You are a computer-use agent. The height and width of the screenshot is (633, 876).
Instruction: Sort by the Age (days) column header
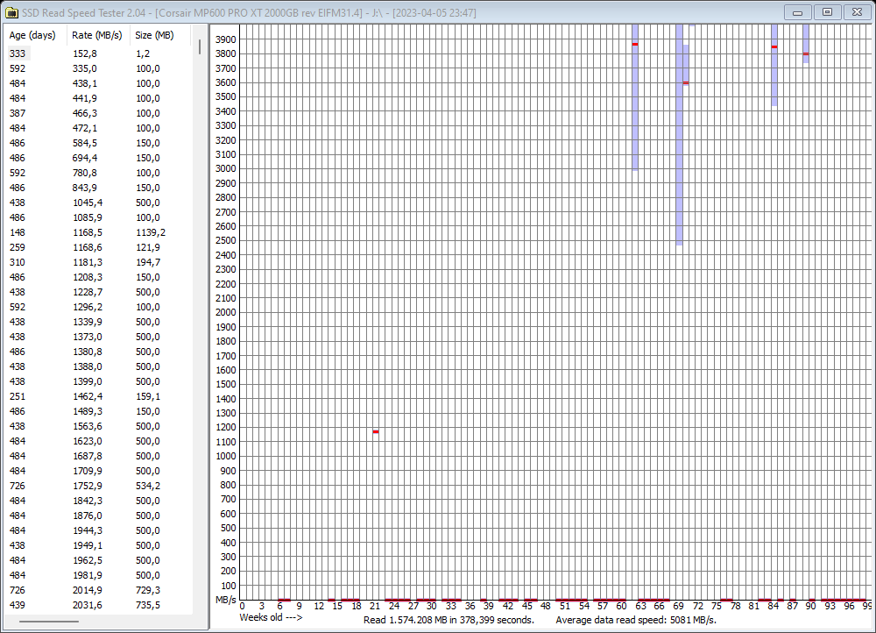tap(35, 35)
